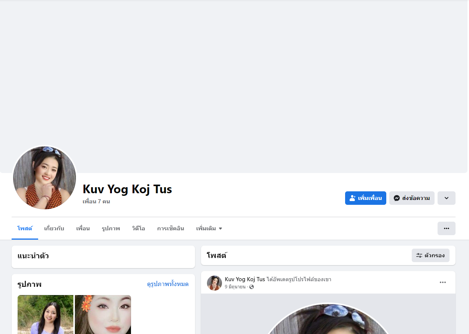Open See all photos link (ดูรูปภาพทั้งหมด)
The width and height of the screenshot is (469, 334).
coord(168,284)
